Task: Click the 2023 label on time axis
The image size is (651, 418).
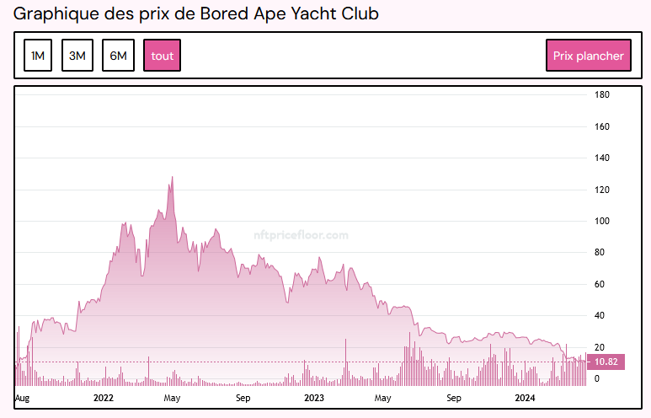Action: click(313, 397)
